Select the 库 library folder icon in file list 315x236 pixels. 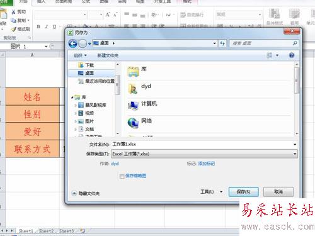pos(133,72)
